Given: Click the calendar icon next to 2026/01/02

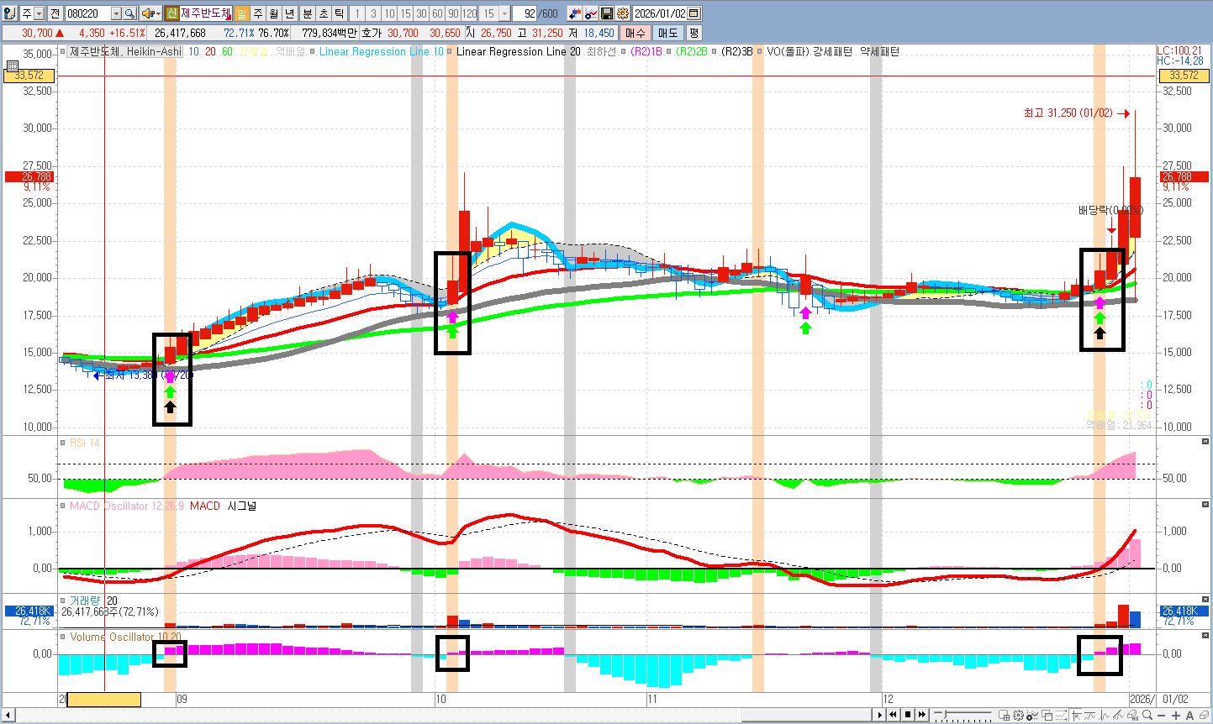Looking at the screenshot, I should pyautogui.click(x=694, y=13).
